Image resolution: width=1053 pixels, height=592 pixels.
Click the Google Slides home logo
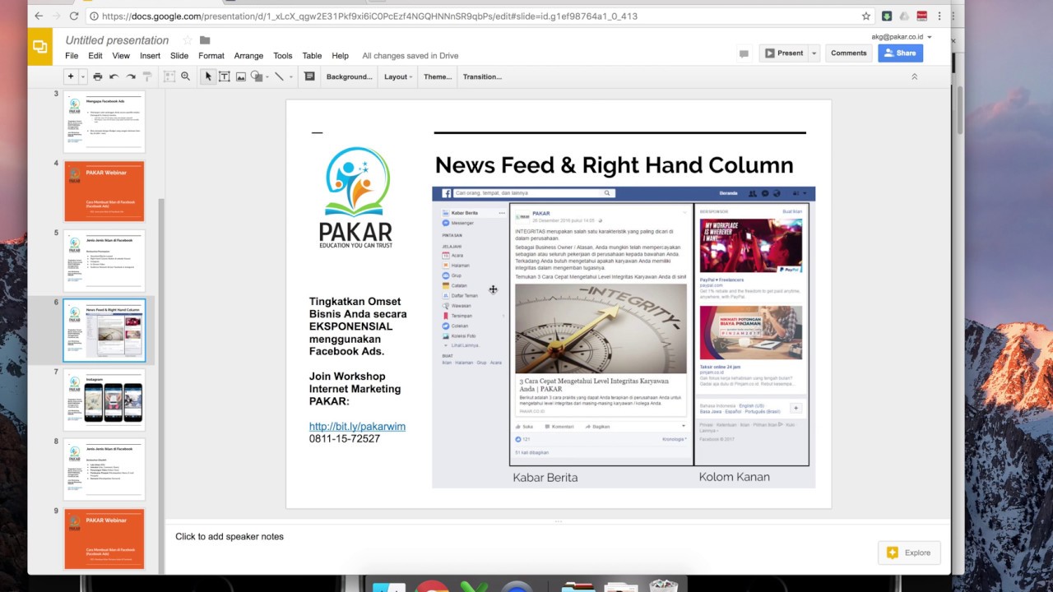[x=40, y=47]
